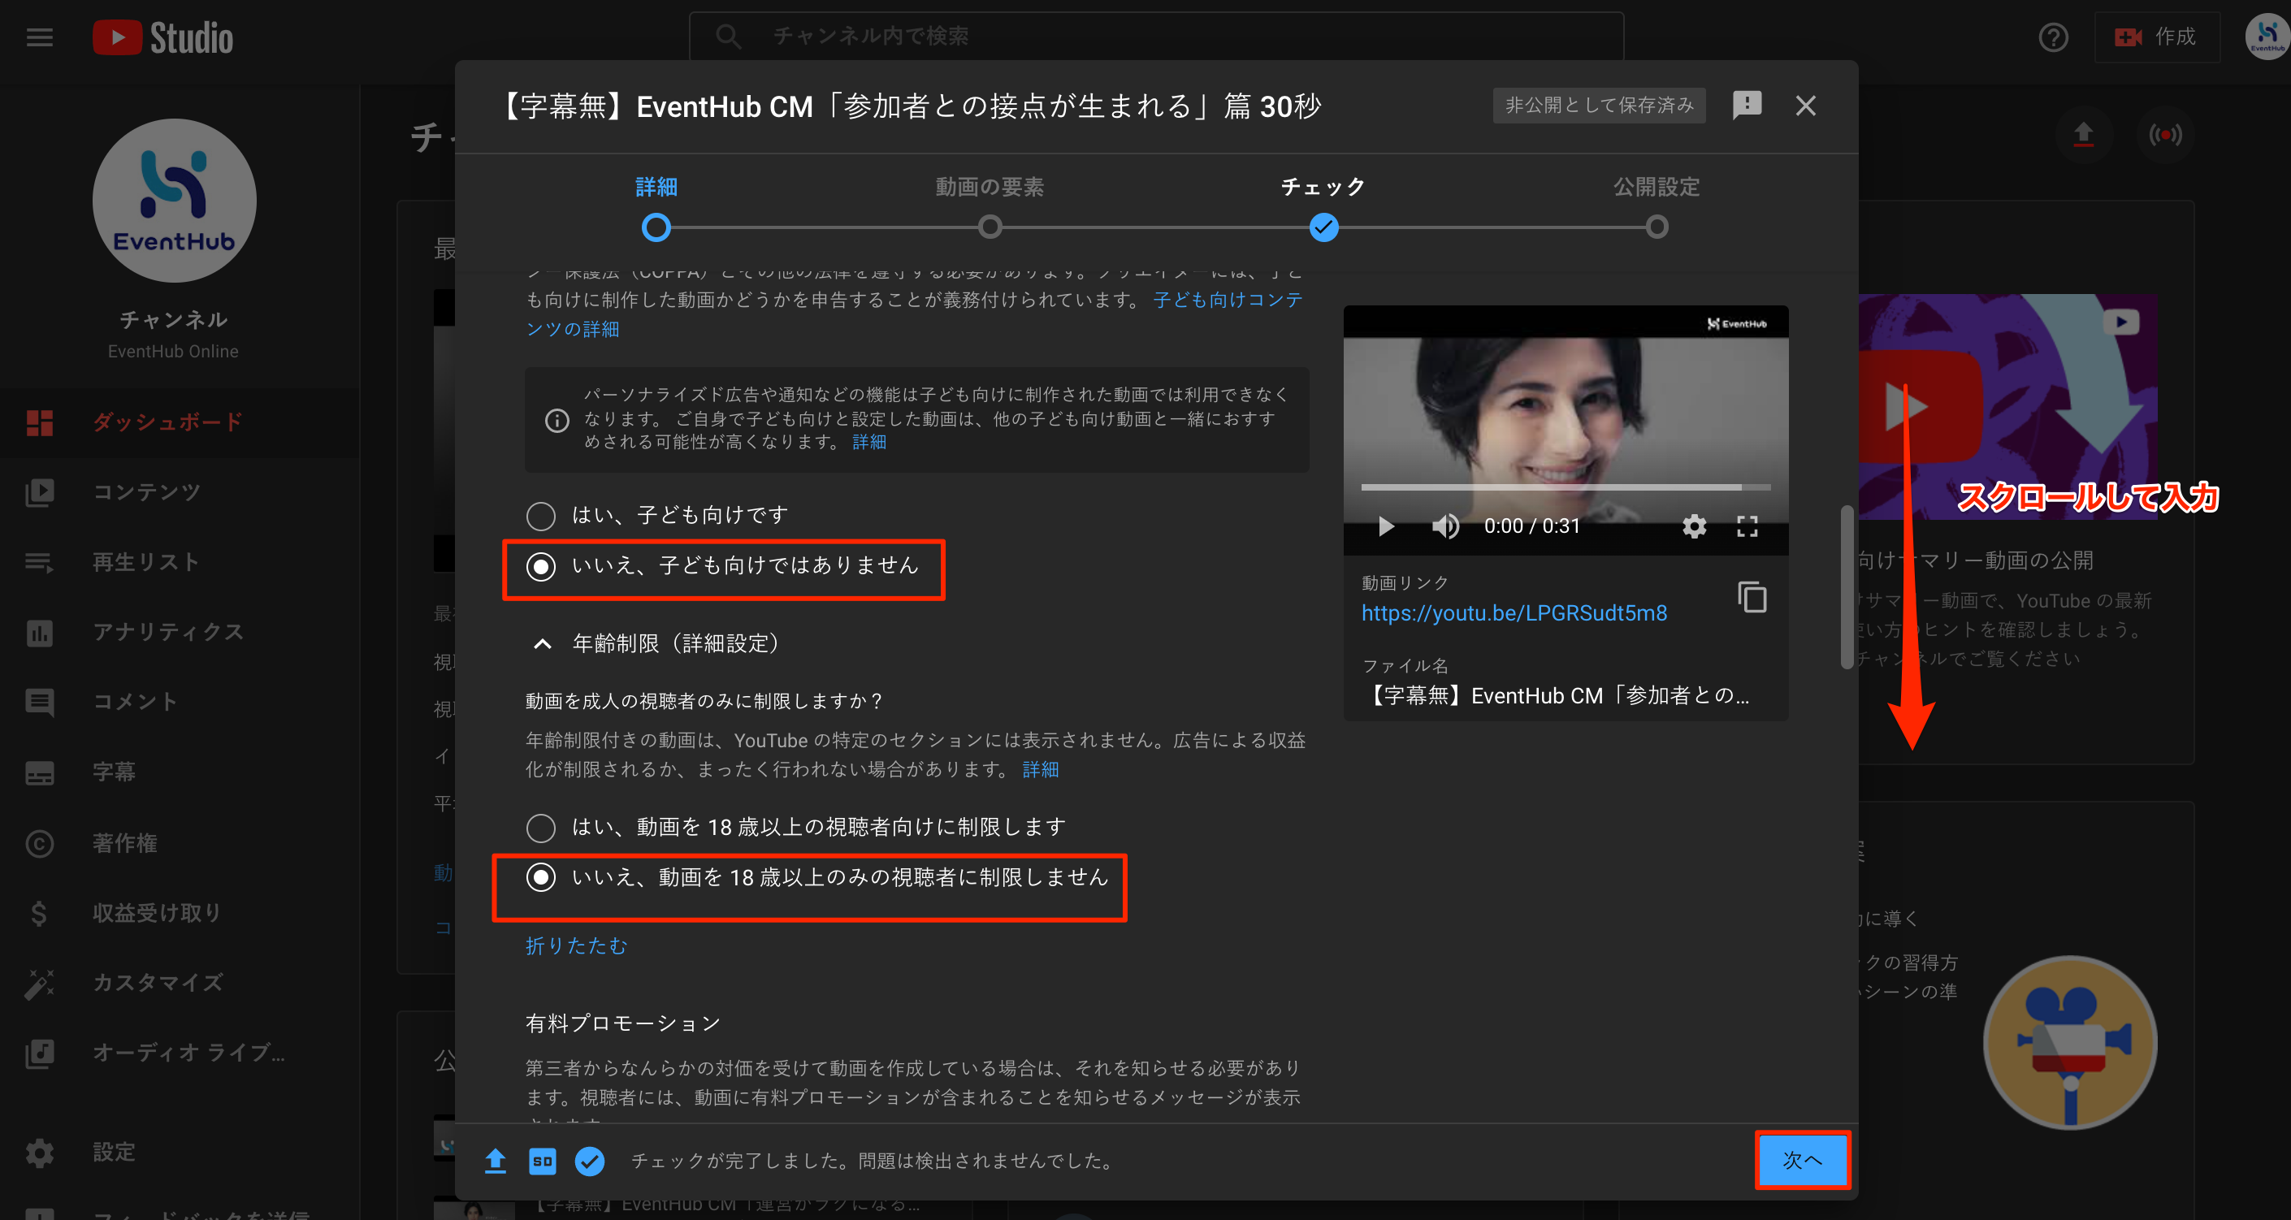This screenshot has width=2291, height=1220.
Task: Click the 折りたたむ link
Action: coord(575,945)
